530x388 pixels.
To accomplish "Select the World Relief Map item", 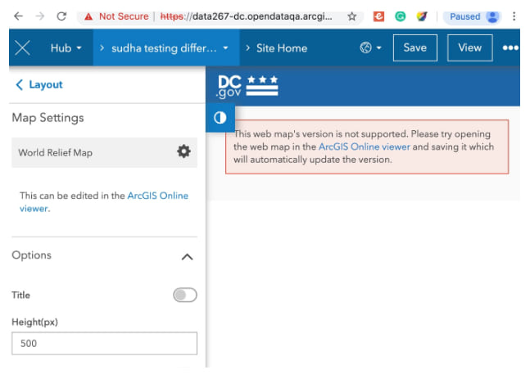I will coord(105,152).
